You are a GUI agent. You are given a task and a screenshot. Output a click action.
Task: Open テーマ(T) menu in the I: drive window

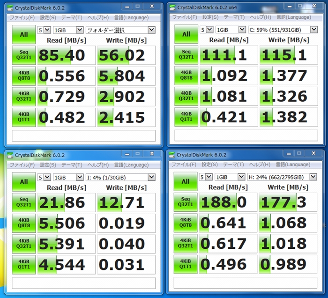tap(72, 165)
